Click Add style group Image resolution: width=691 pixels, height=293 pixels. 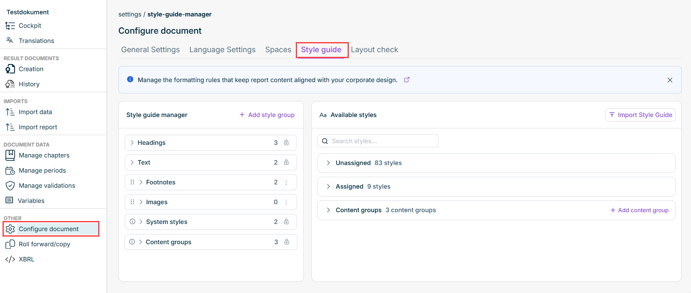click(x=267, y=115)
